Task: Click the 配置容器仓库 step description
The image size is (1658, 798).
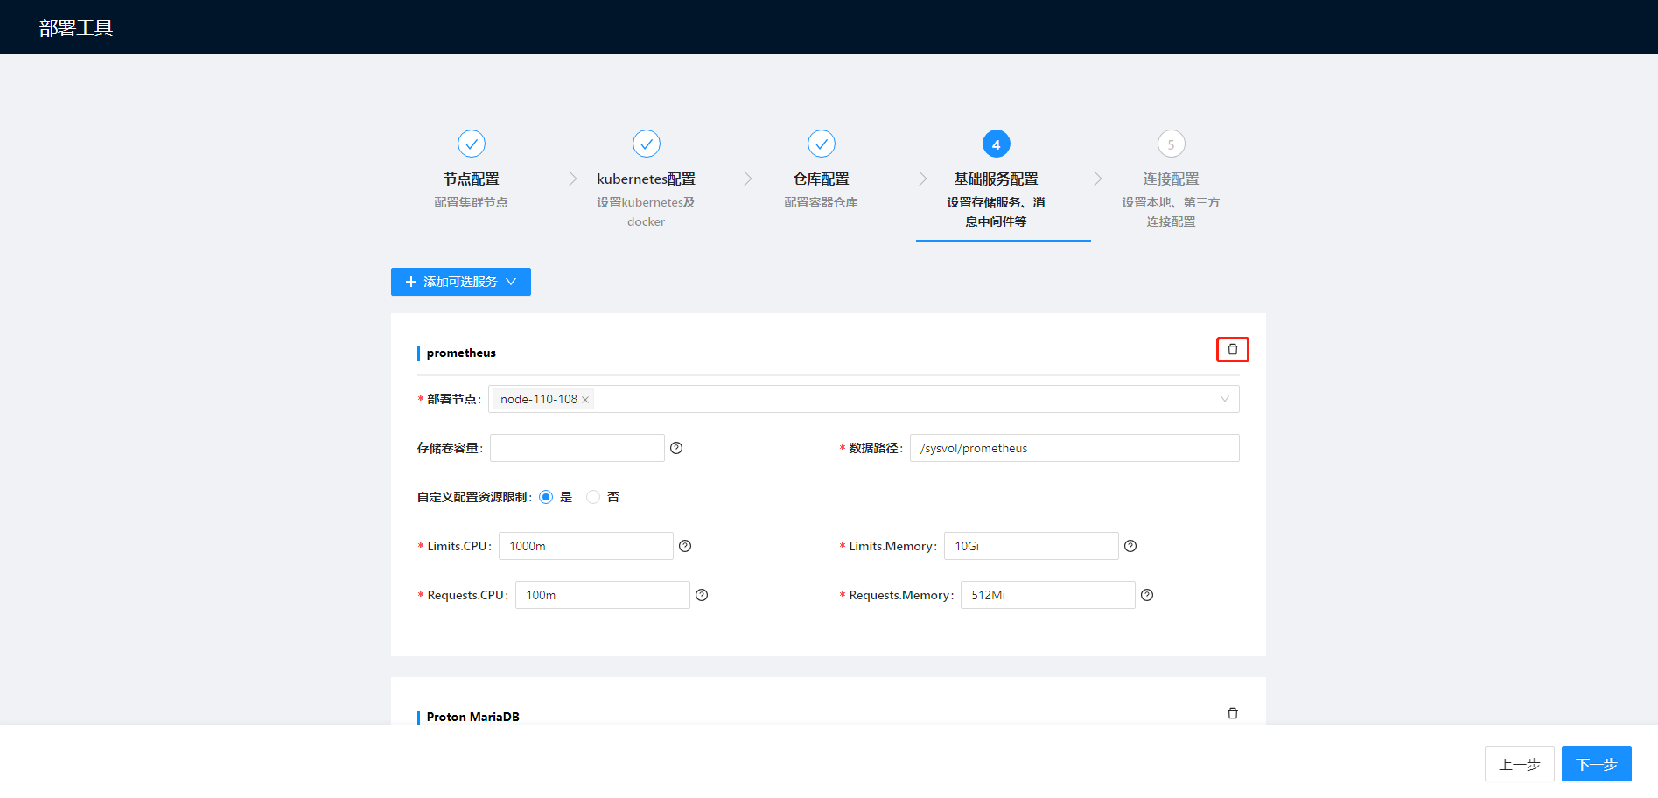Action: tap(822, 202)
